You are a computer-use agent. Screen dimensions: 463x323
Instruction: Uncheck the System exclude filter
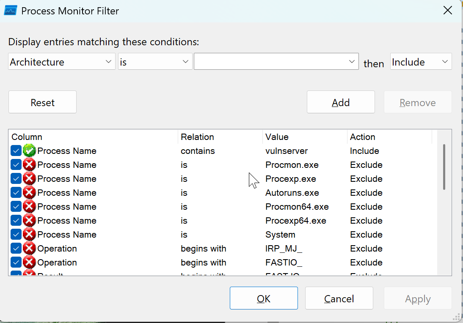click(16, 234)
